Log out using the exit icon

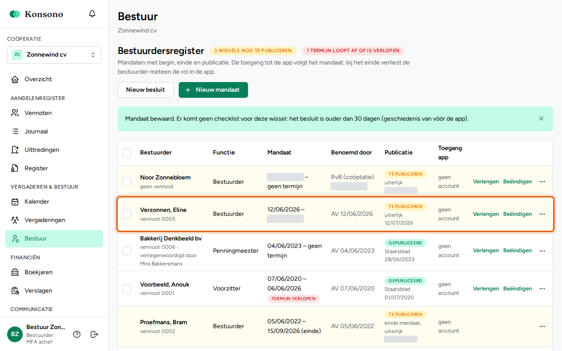point(94,334)
